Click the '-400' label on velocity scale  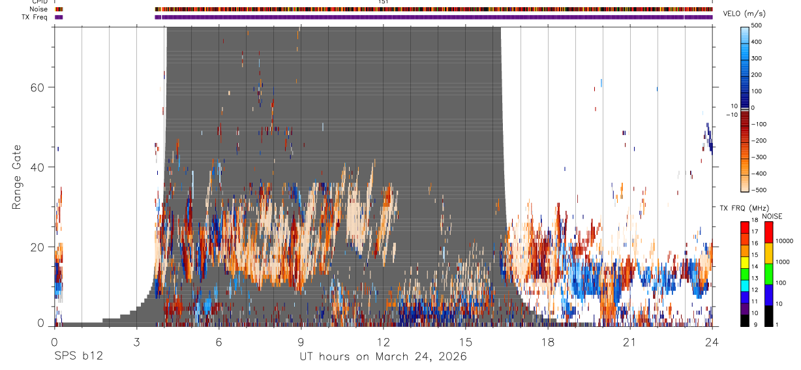[760, 174]
